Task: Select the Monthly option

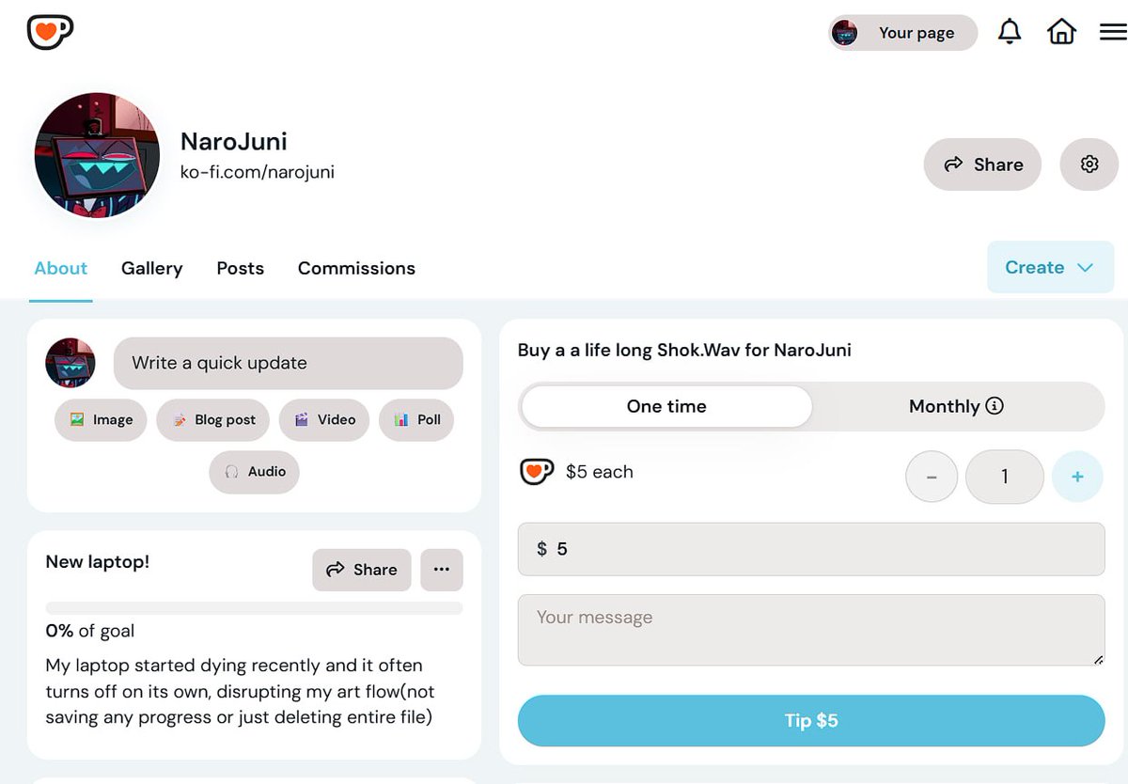Action: (956, 406)
